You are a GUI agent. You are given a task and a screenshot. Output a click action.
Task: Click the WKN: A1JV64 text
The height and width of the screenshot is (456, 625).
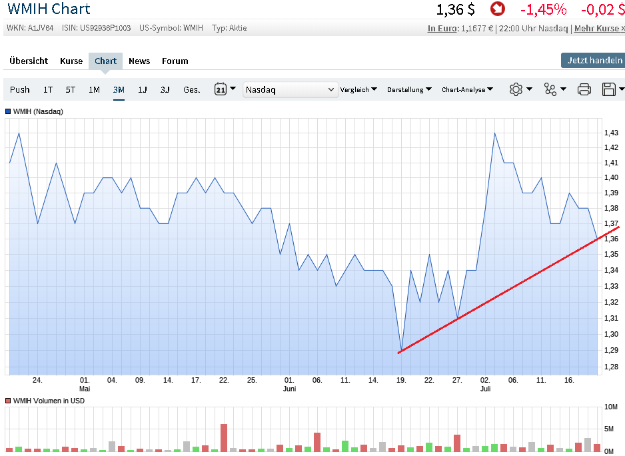coord(30,28)
